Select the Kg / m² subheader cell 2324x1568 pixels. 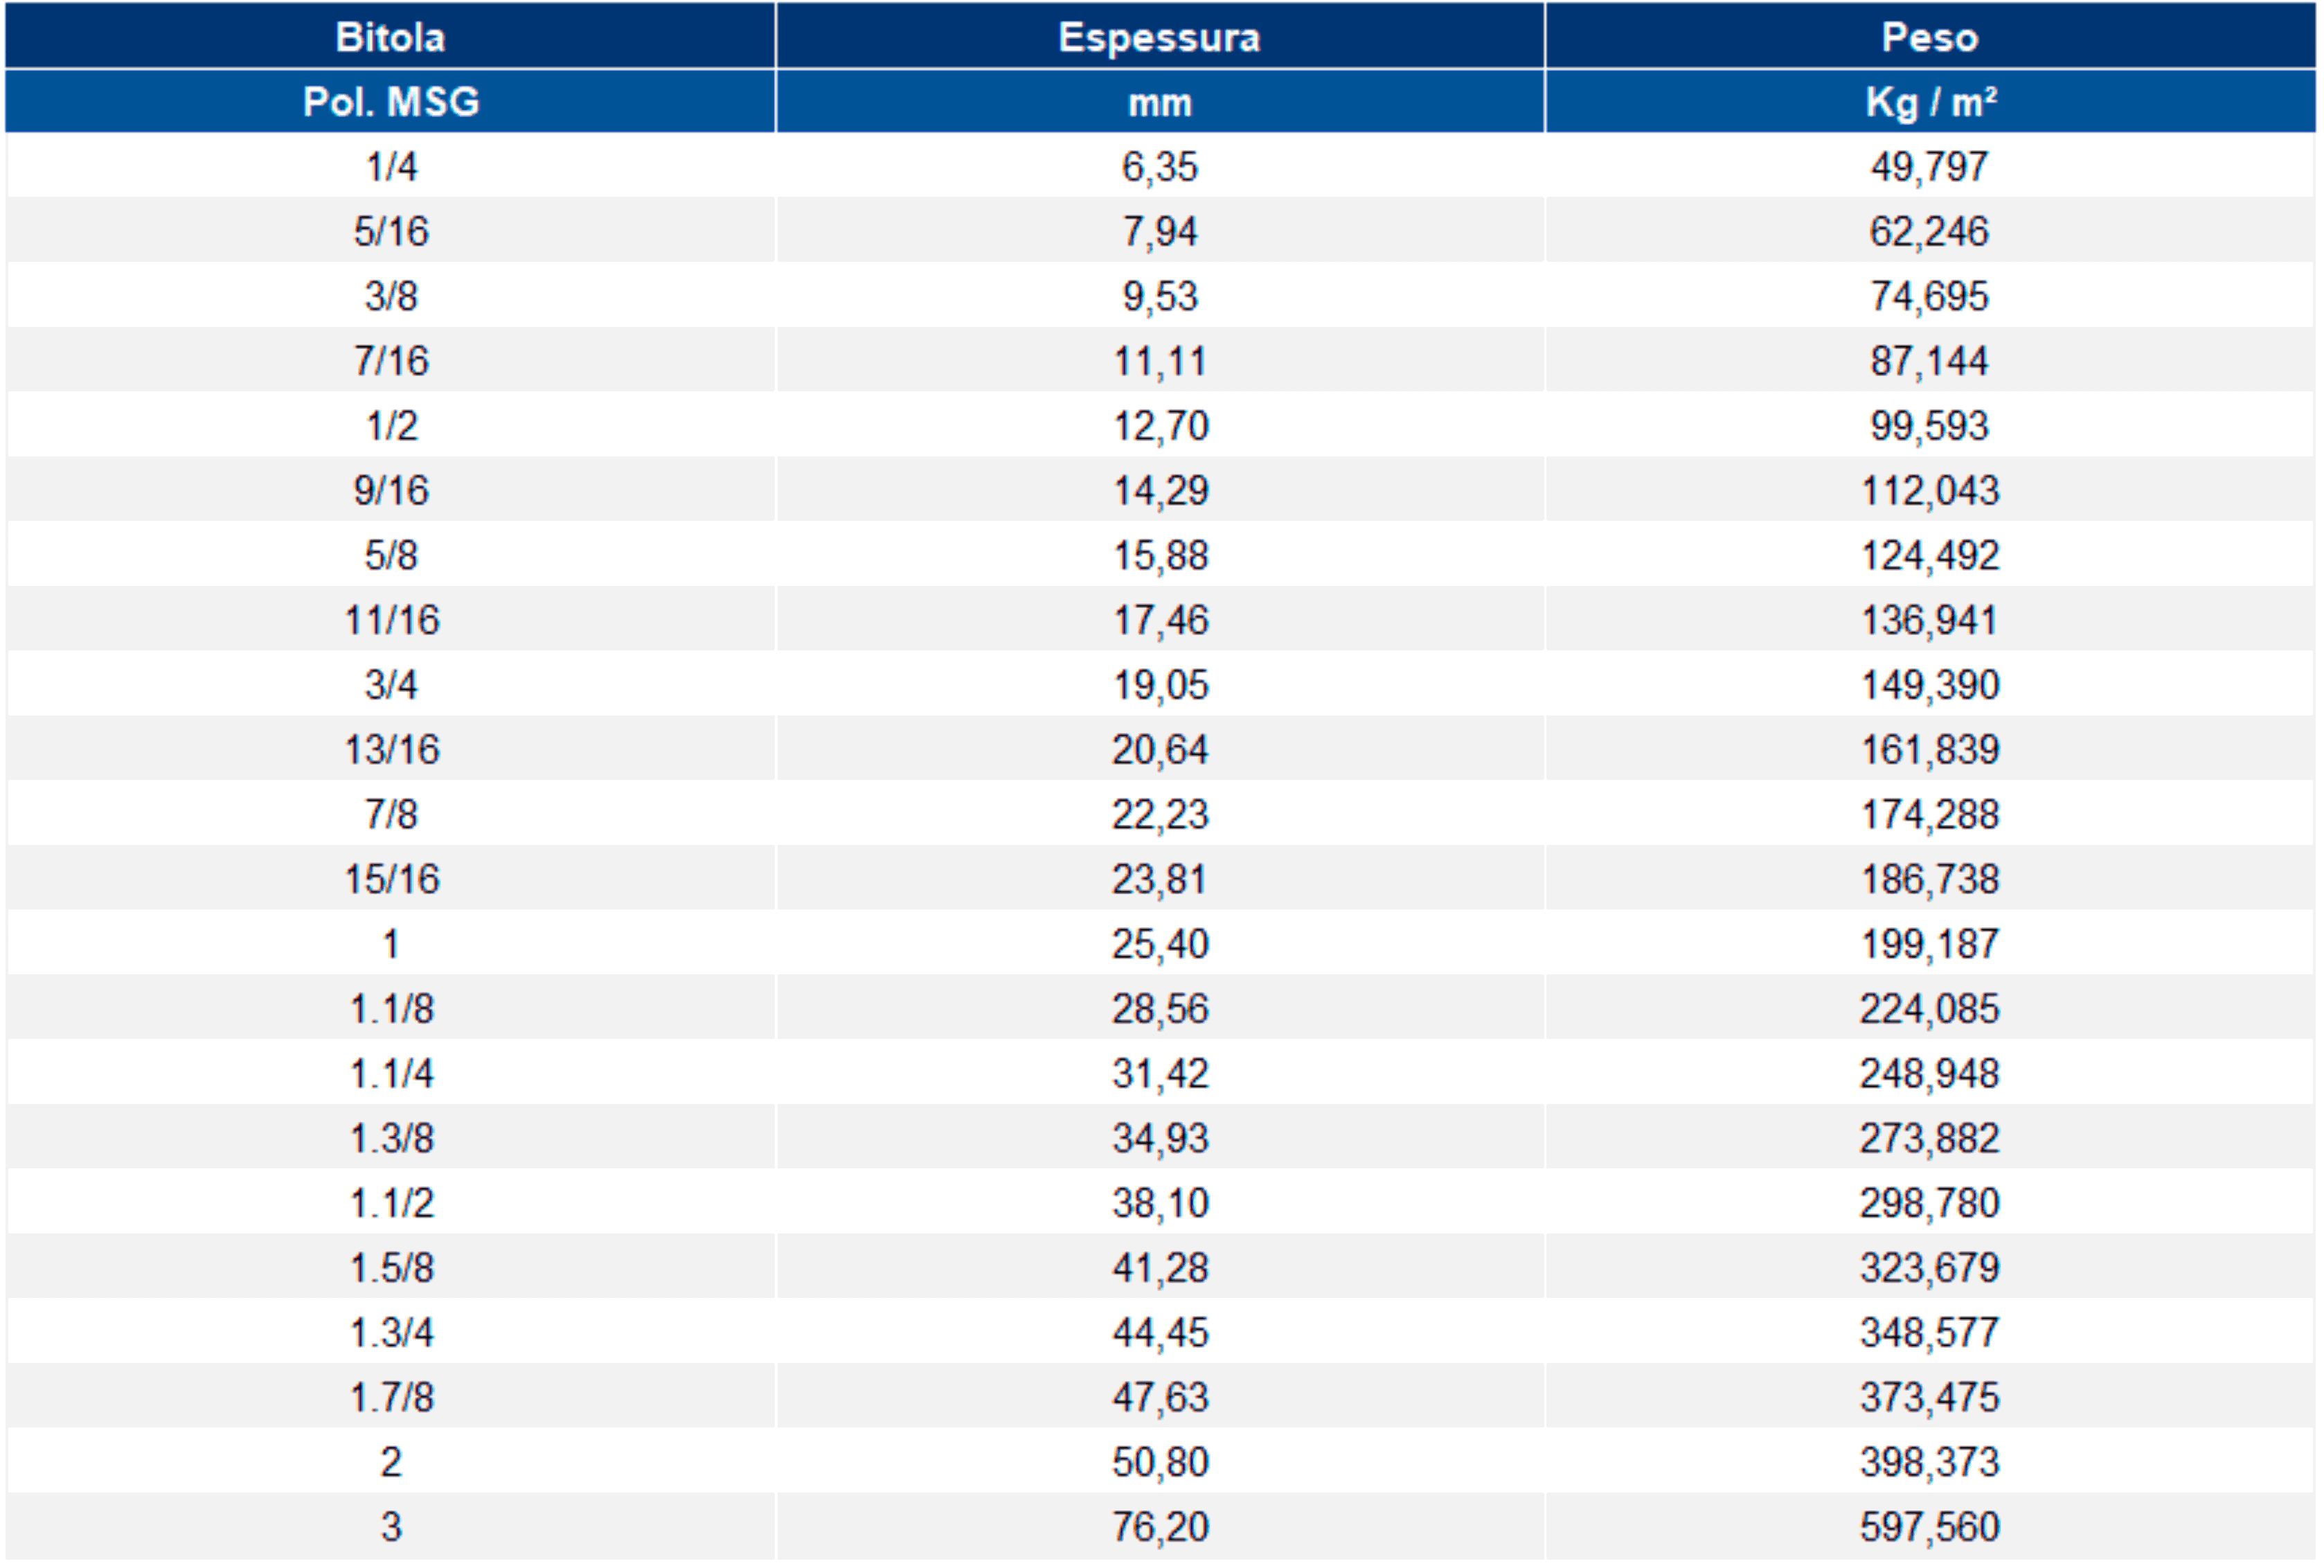tap(1929, 101)
